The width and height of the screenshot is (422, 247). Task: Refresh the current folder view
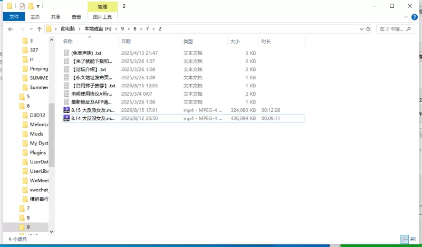(x=368, y=29)
